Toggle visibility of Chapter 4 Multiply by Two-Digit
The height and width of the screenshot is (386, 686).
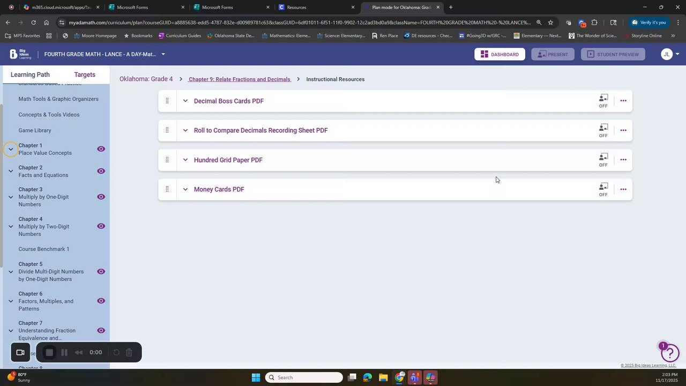pos(101,226)
